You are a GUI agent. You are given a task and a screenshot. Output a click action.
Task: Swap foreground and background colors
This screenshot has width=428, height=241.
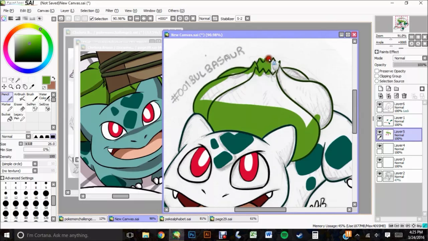(53, 79)
